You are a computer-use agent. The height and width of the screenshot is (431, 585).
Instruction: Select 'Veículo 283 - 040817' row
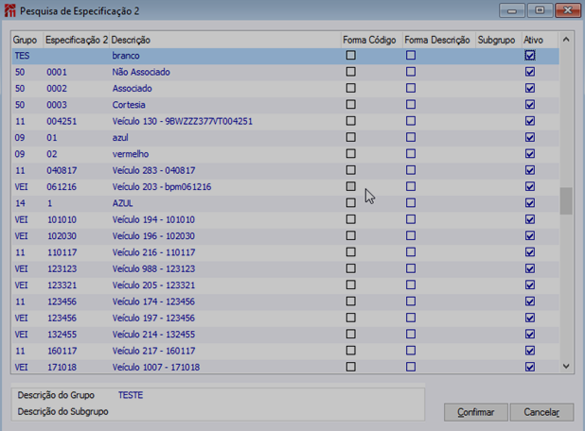pos(286,171)
